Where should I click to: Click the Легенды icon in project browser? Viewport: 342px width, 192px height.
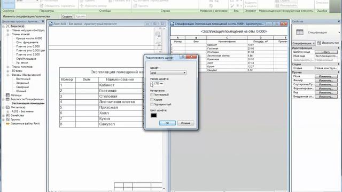pos(7,95)
